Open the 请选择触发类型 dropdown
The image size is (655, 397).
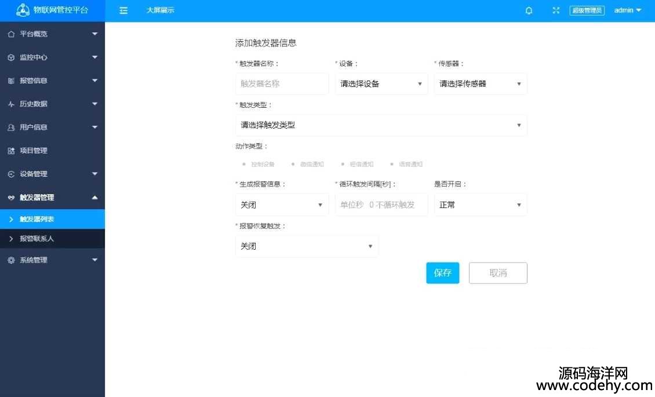click(381, 125)
